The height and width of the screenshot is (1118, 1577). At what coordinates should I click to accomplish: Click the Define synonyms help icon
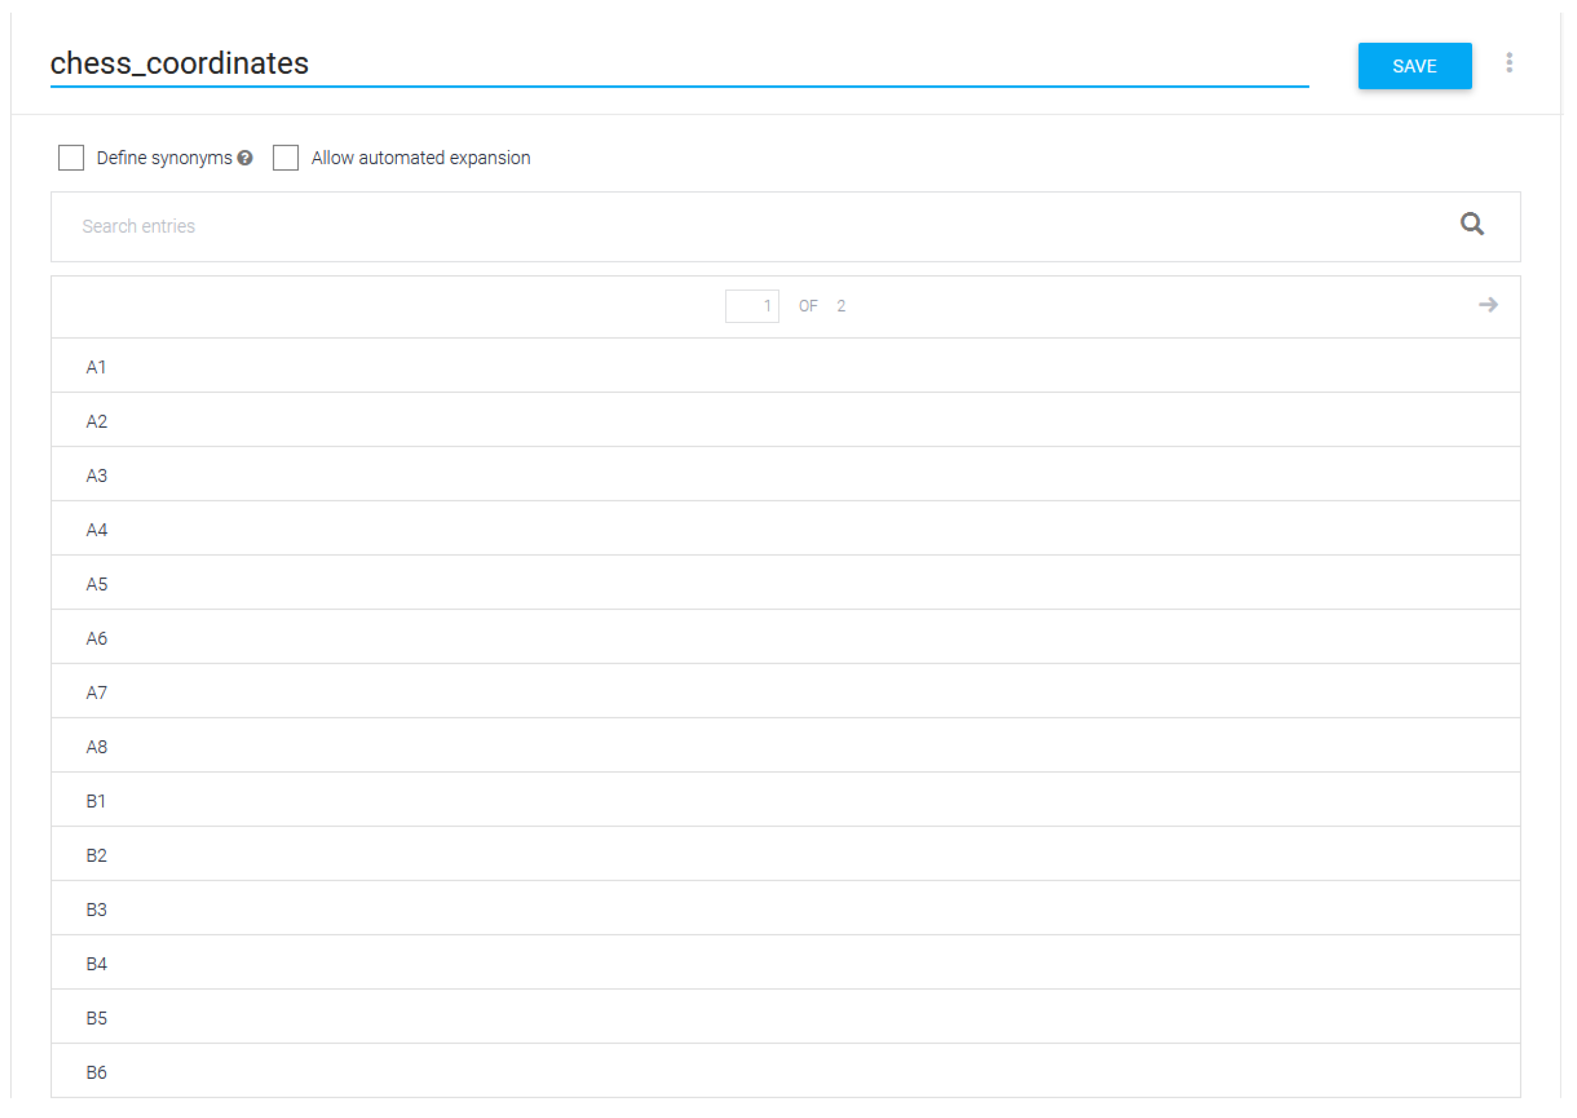click(245, 158)
